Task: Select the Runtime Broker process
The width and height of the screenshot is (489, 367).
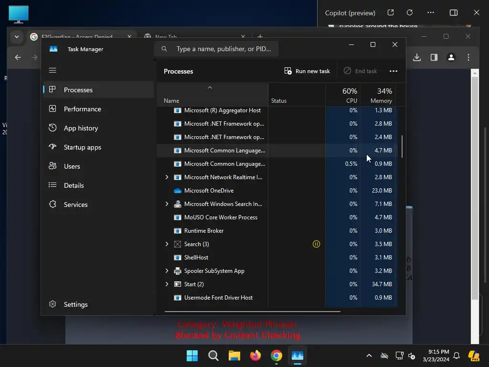Action: [x=276, y=231]
